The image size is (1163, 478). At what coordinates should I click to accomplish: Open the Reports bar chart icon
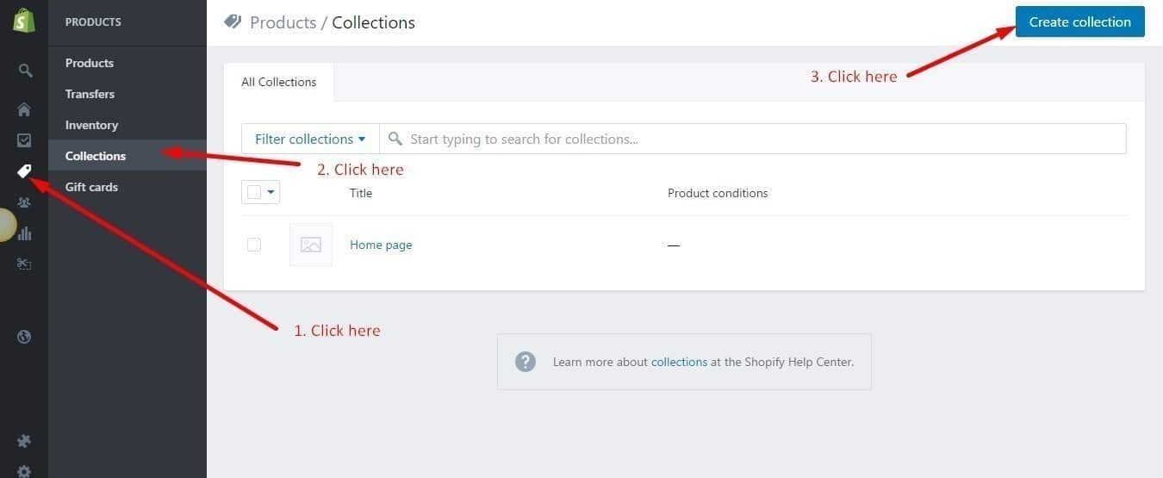tap(24, 233)
